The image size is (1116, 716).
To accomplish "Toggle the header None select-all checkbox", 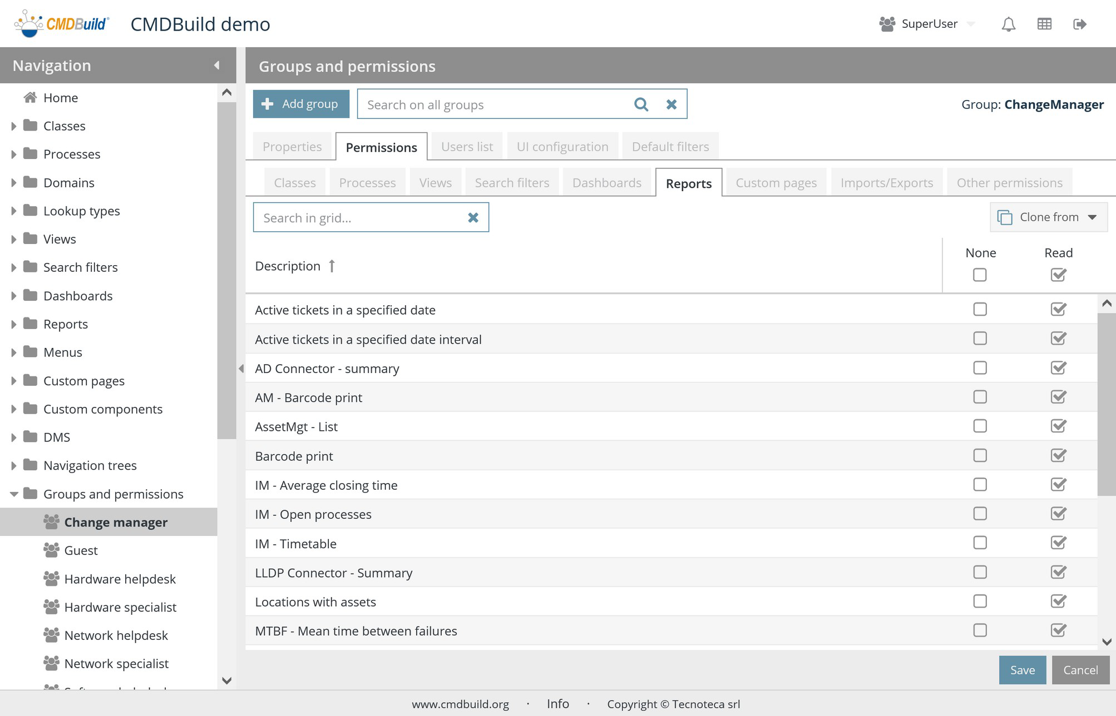I will tap(980, 275).
